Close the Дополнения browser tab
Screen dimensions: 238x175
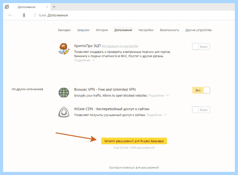pyautogui.click(x=47, y=7)
